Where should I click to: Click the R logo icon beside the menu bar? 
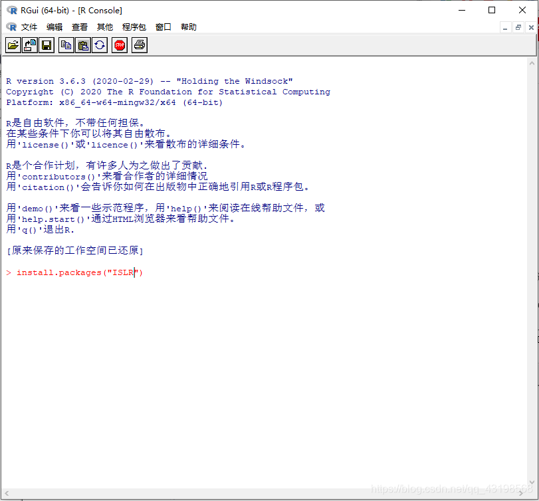[11, 27]
